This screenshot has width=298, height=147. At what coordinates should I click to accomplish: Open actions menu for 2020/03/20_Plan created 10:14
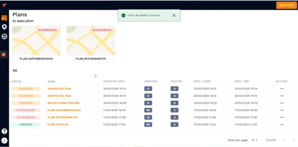[x=282, y=89]
